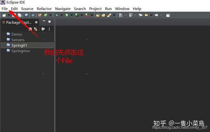
Task: Click the Demo project folder icon
Action: click(x=8, y=34)
